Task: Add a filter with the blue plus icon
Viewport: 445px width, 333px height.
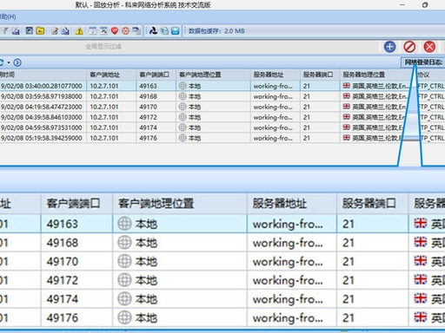Action: pos(389,47)
